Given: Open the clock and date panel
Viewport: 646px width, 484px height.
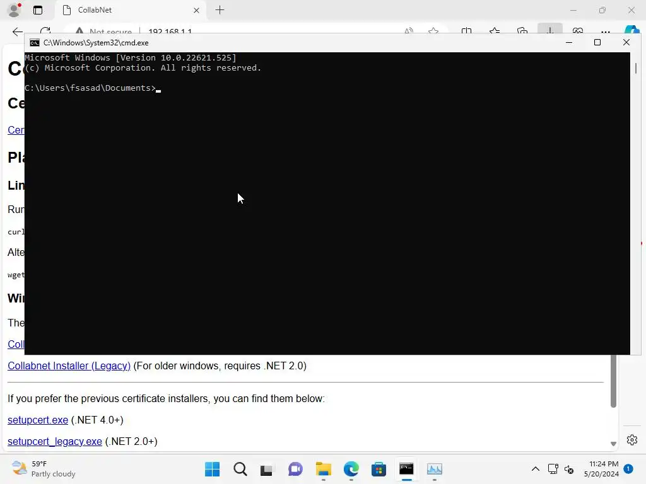Looking at the screenshot, I should point(601,469).
